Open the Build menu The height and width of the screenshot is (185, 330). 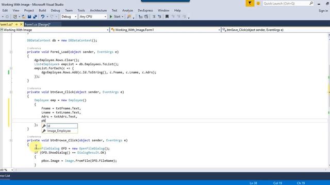click(42, 10)
